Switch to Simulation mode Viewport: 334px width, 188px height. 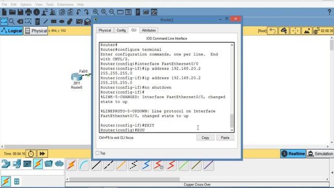tap(320, 154)
